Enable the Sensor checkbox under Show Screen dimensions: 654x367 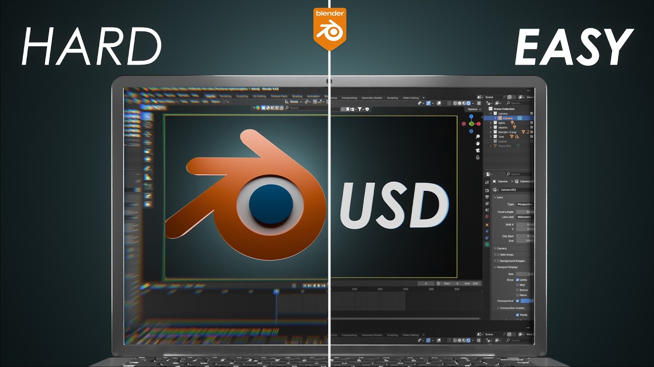click(x=518, y=290)
